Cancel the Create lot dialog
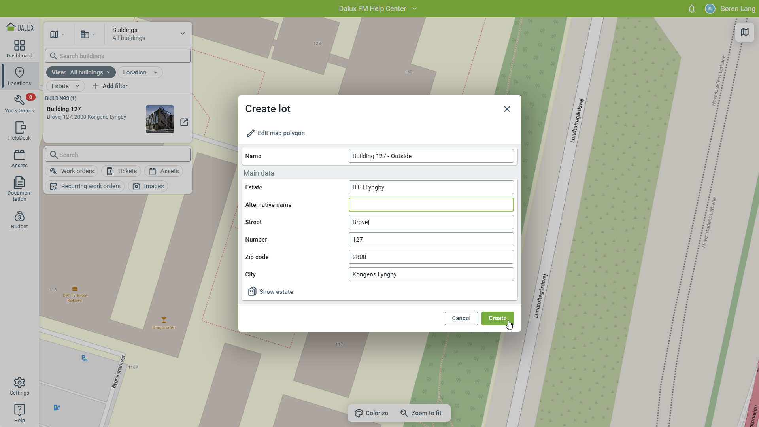Viewport: 759px width, 427px height. pyautogui.click(x=461, y=318)
